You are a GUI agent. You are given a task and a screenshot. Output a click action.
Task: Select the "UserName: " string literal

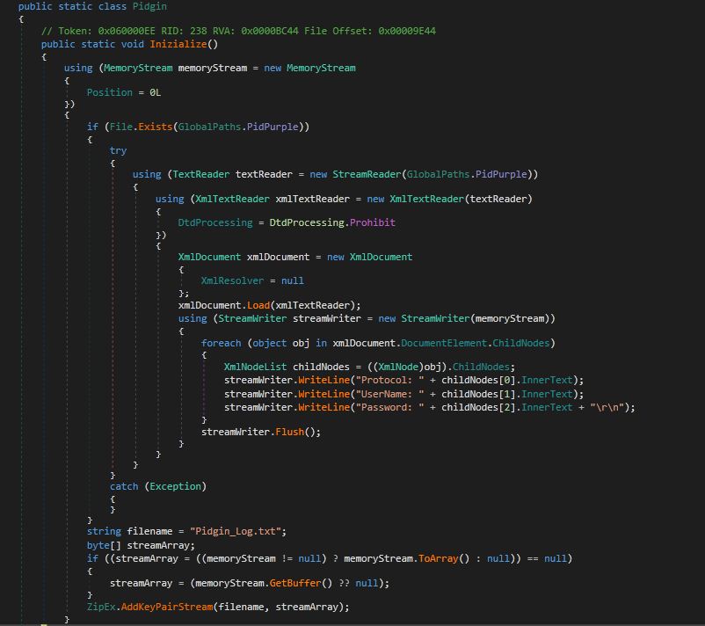point(389,395)
